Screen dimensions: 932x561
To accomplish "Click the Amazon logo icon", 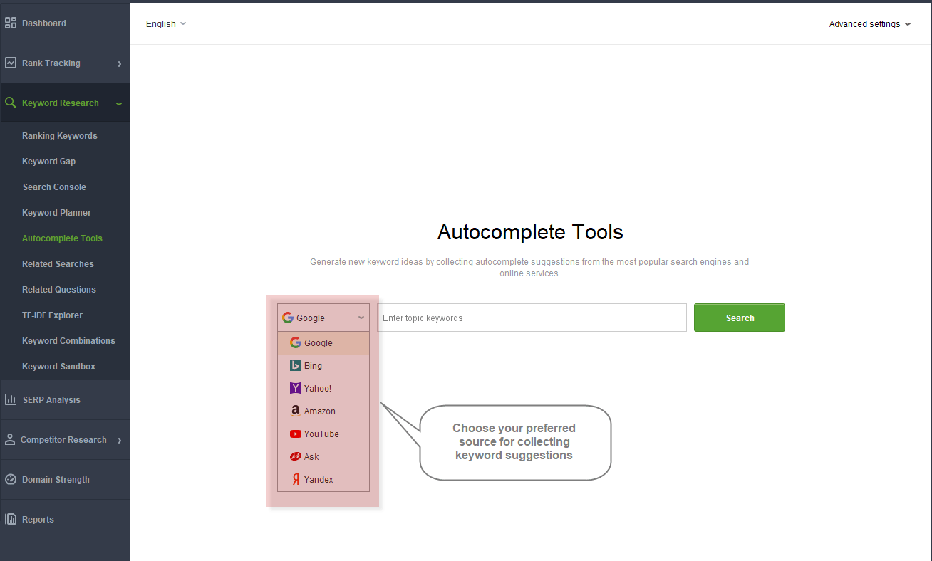I will tap(296, 411).
